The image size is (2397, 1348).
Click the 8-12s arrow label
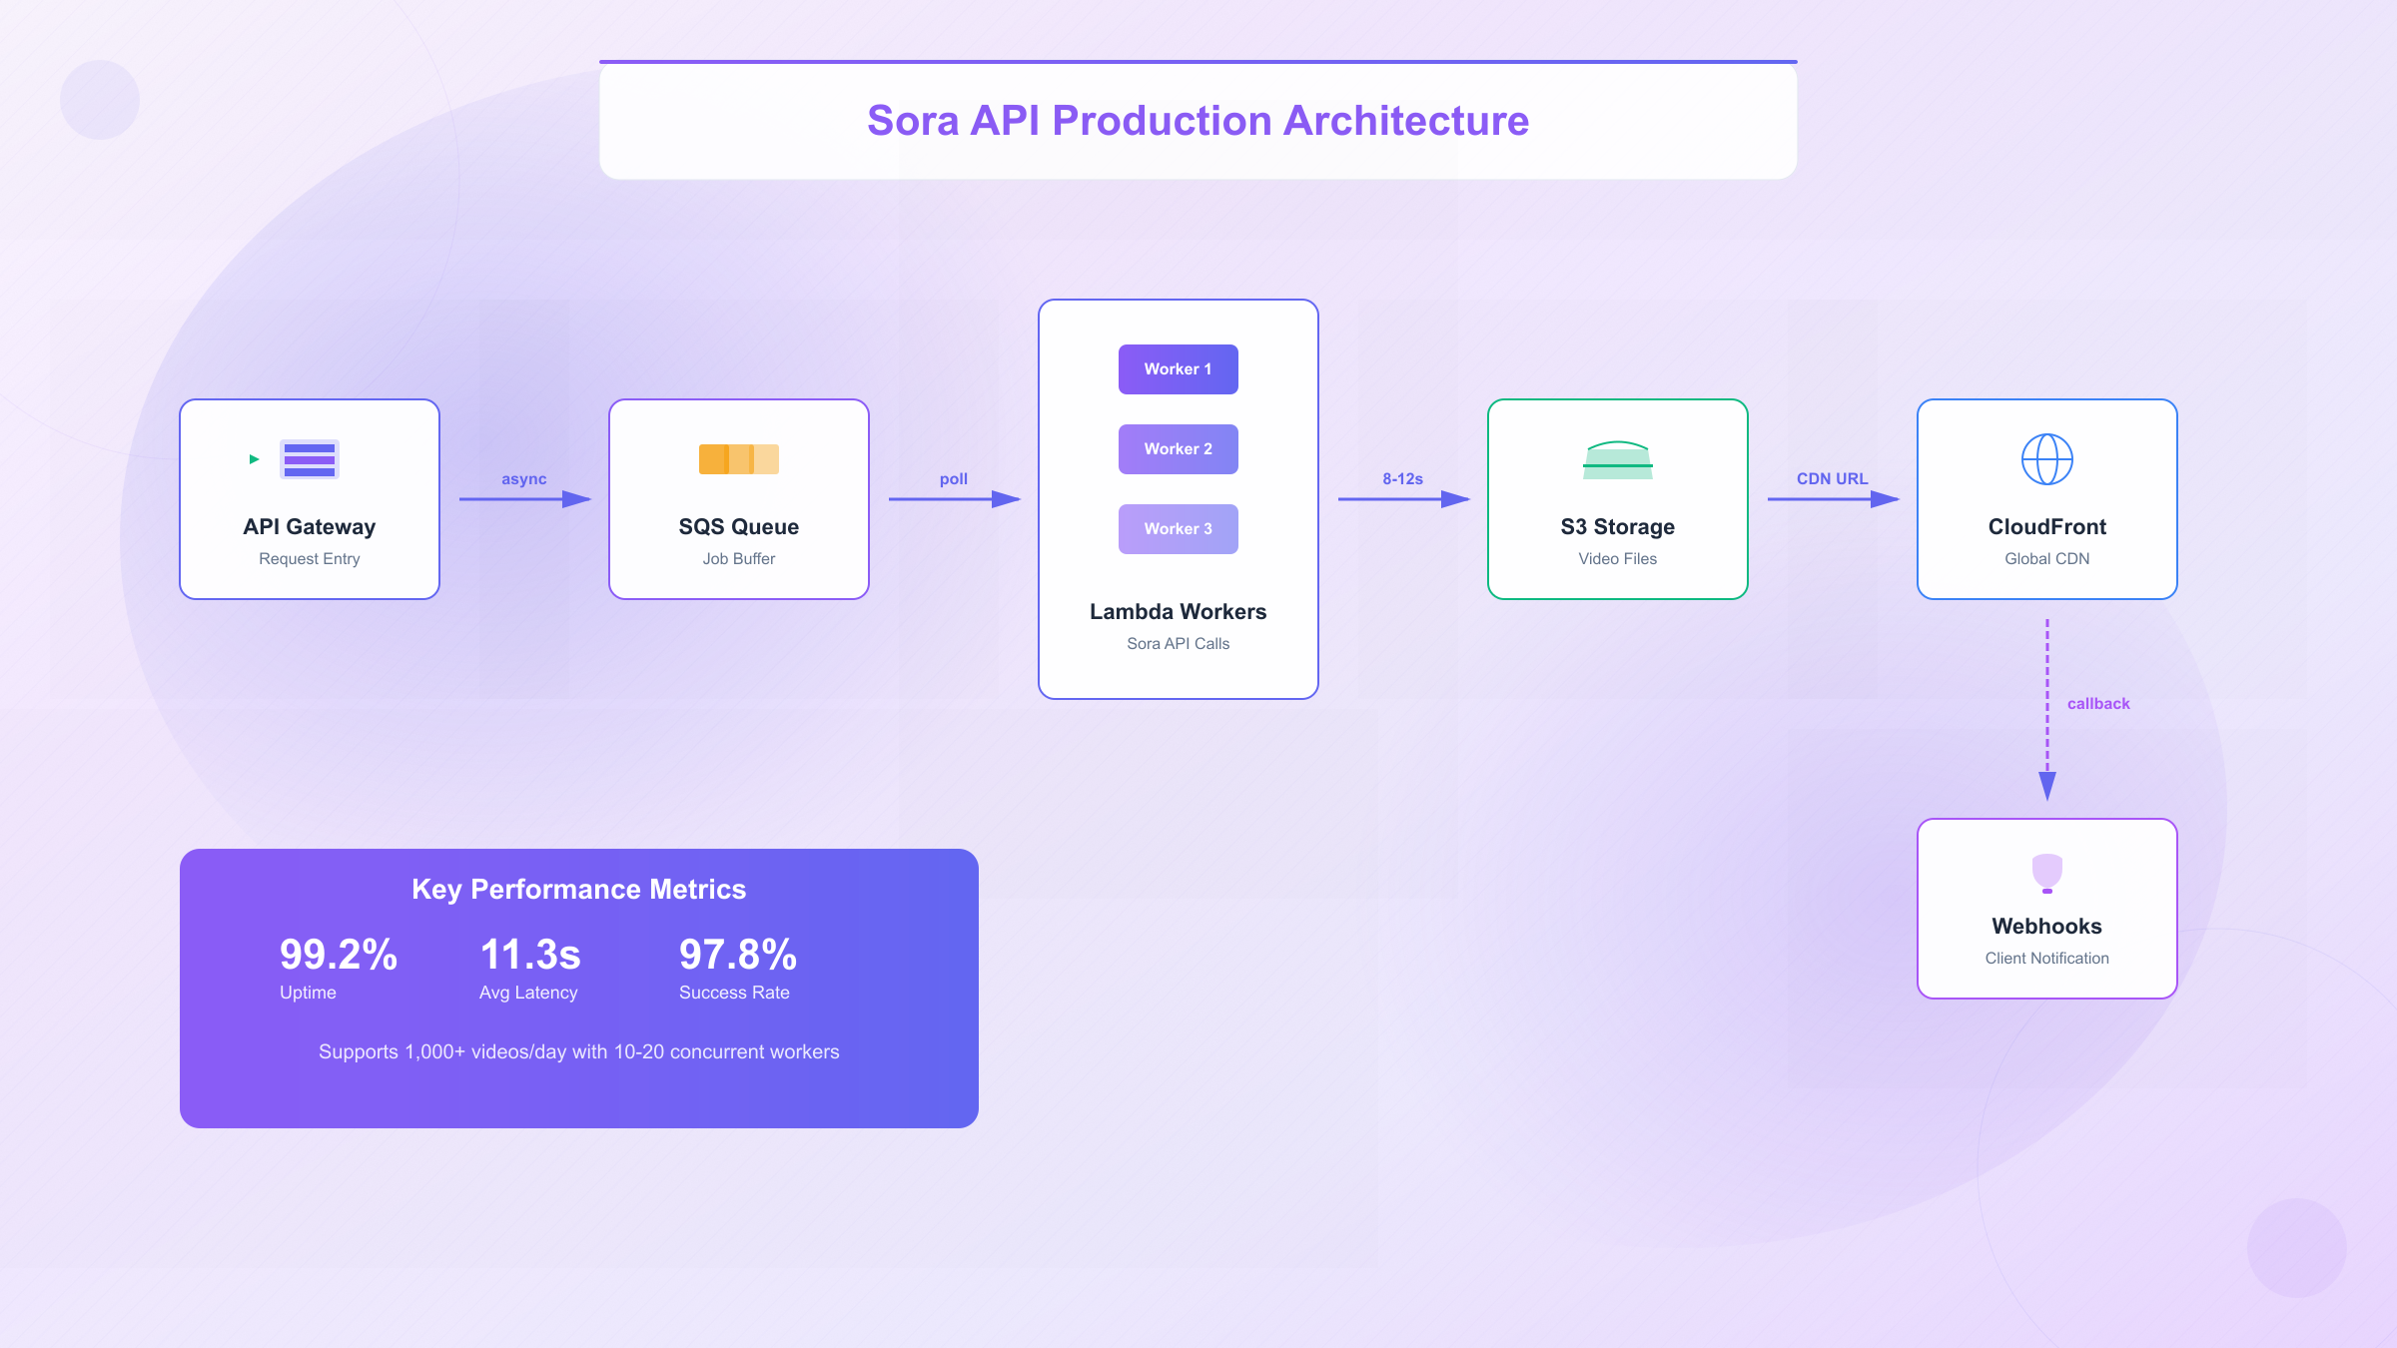pyautogui.click(x=1402, y=479)
